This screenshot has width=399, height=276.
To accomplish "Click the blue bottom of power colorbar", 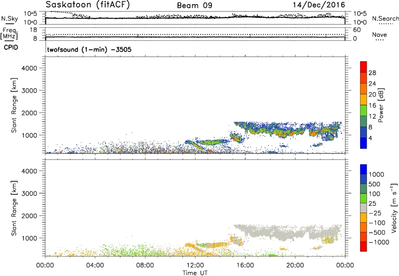I will pyautogui.click(x=364, y=143).
